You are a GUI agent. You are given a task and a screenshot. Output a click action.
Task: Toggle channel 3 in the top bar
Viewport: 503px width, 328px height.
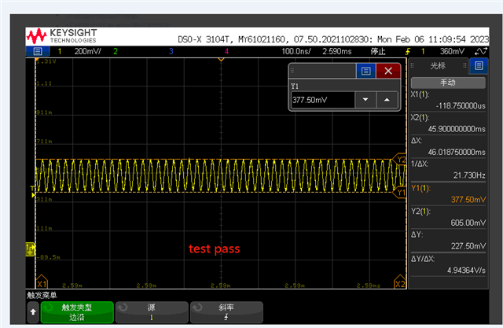171,51
